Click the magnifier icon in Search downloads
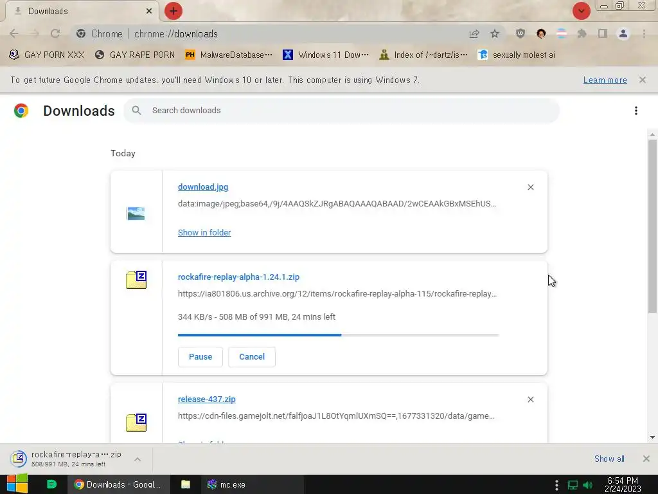Screen dimensions: 658x494 tap(136, 111)
